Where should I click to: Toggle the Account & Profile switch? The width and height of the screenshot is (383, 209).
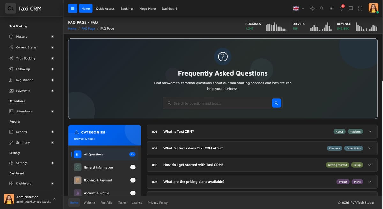point(133,193)
